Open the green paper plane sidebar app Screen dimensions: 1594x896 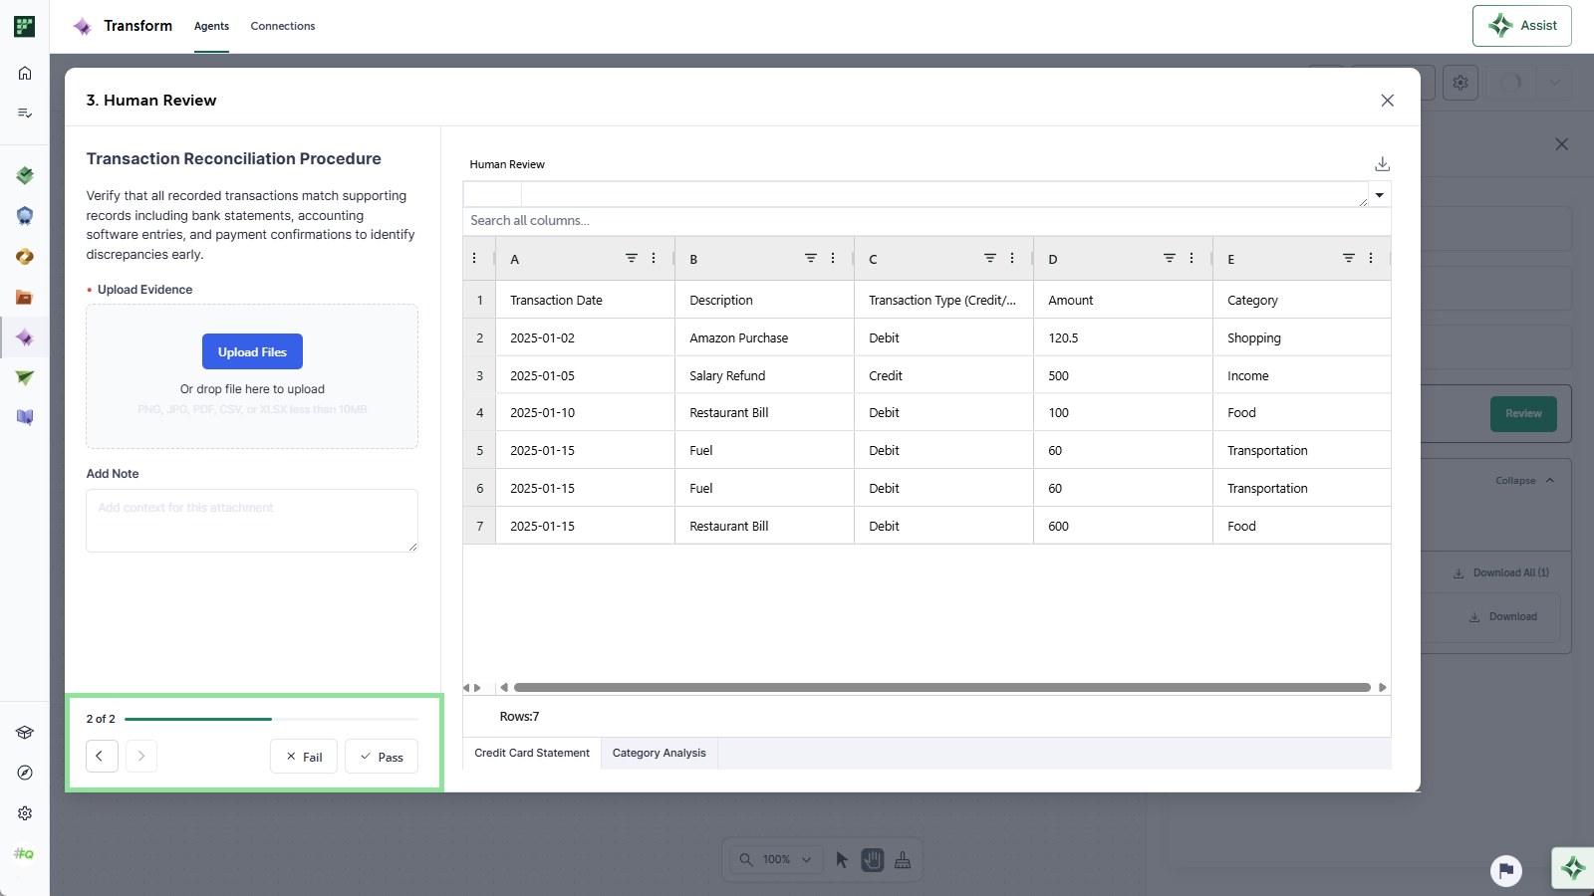coord(25,377)
